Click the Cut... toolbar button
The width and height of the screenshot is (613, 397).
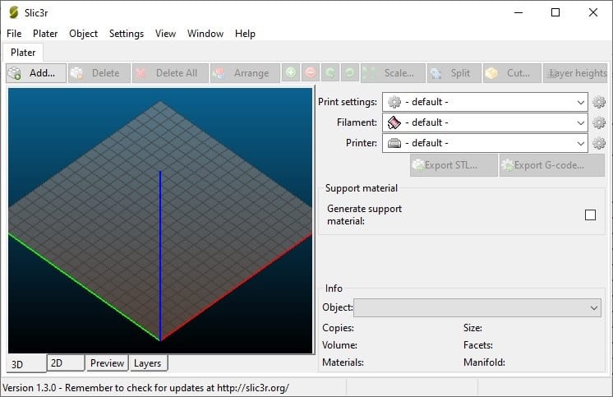(x=512, y=73)
